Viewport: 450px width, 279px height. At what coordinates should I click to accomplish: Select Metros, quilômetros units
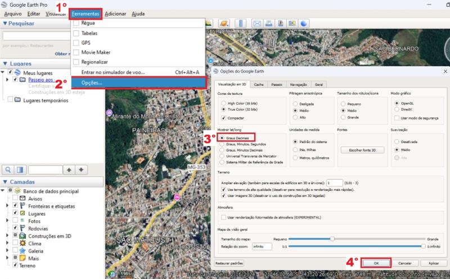295,158
